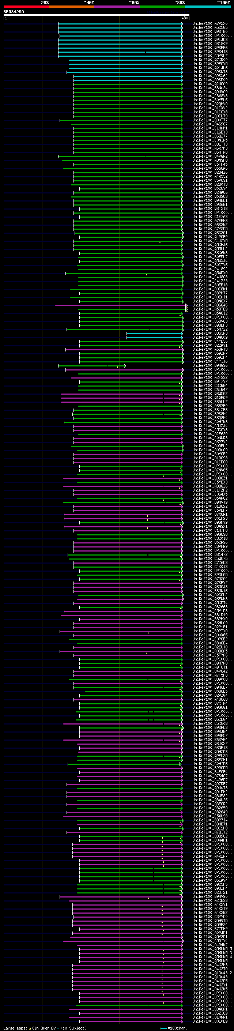Click the BP034250 query name label
The width and height of the screenshot is (234, 1031).
click(14, 12)
